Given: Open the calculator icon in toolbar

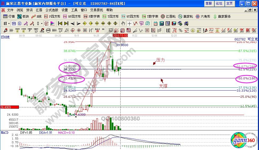Looking at the screenshot, I should [161, 23].
